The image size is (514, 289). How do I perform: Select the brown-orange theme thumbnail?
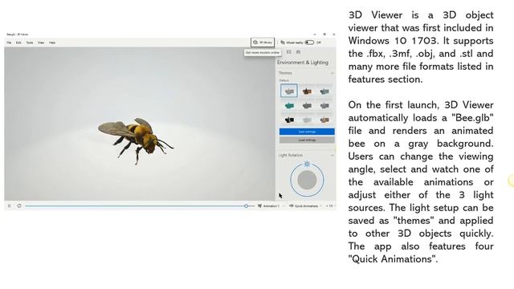307,91
